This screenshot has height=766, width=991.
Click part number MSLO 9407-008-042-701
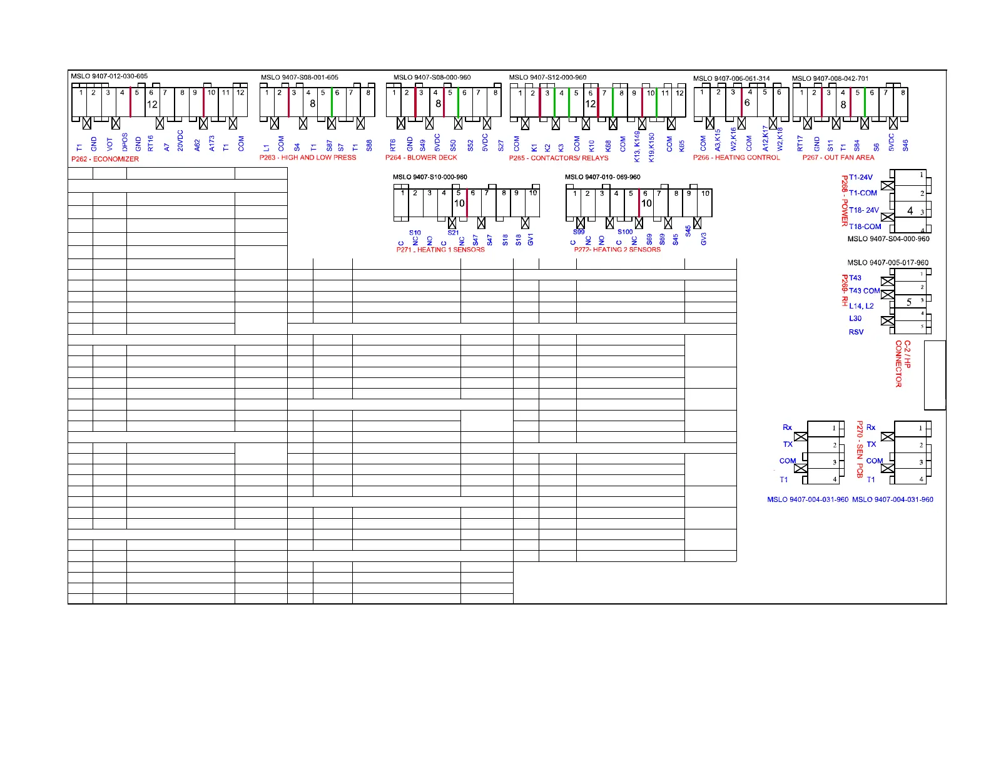[830, 79]
